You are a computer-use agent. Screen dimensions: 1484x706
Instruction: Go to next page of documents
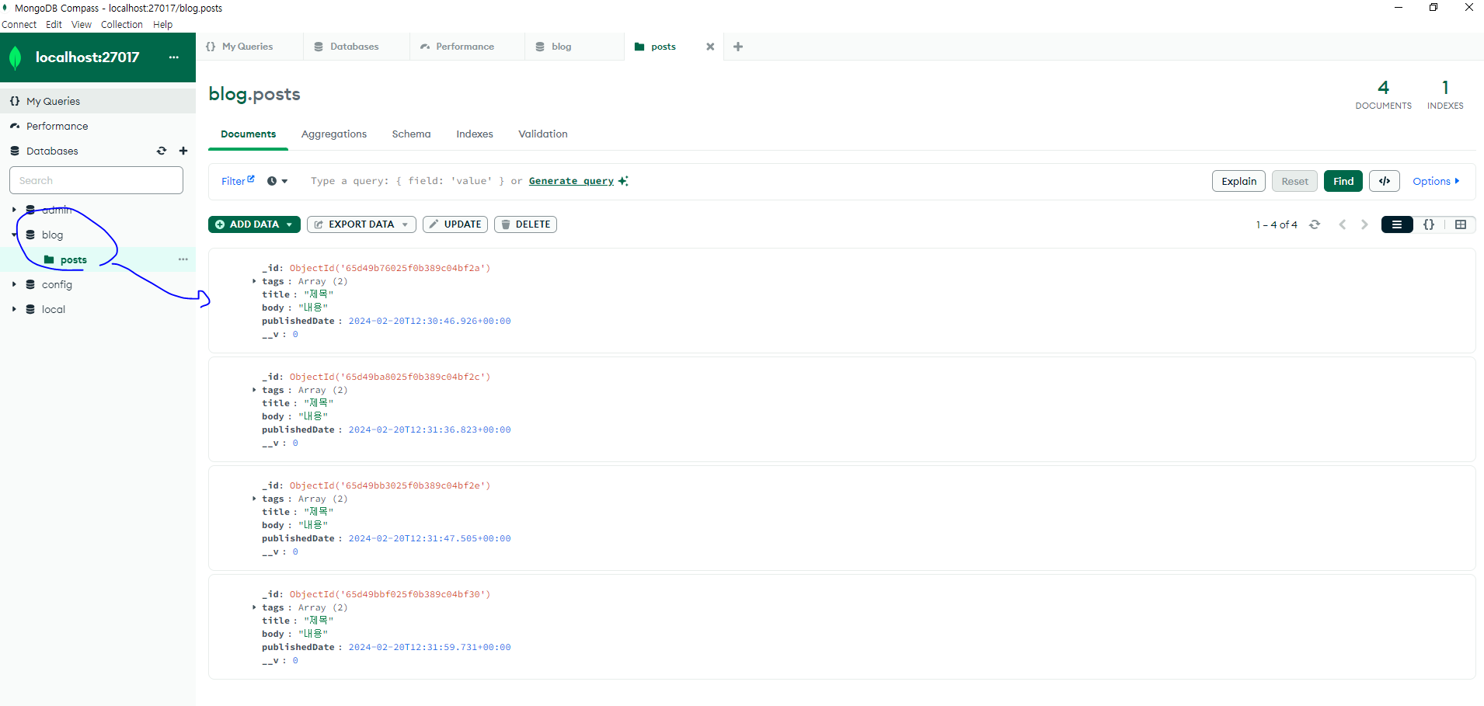click(1364, 224)
